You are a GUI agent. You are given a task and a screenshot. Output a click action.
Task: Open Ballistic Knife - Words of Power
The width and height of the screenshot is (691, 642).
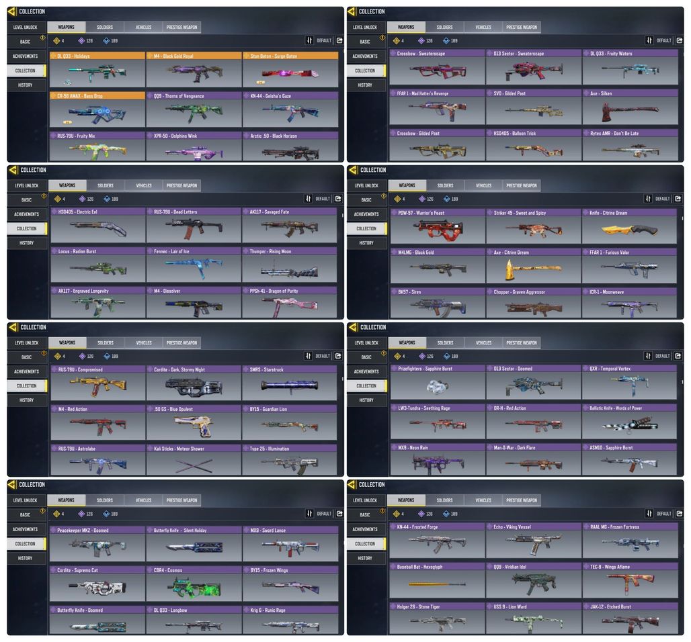pos(629,421)
